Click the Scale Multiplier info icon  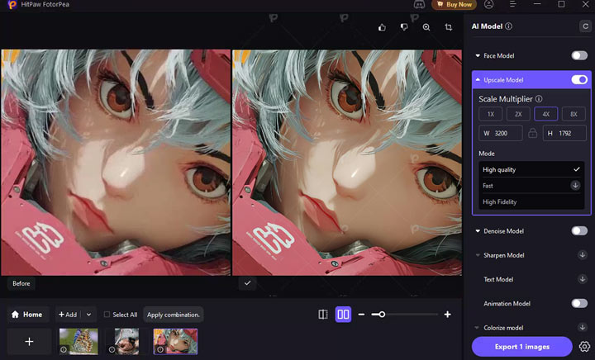(539, 99)
